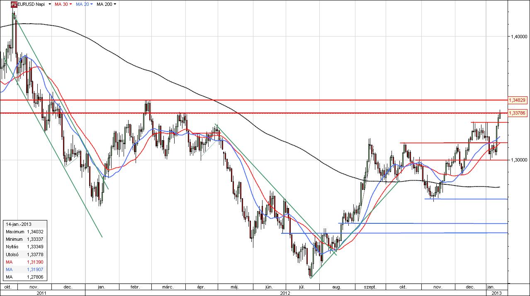The image size is (530, 296).
Task: Click the jún. month on time axis
Action: [268, 287]
